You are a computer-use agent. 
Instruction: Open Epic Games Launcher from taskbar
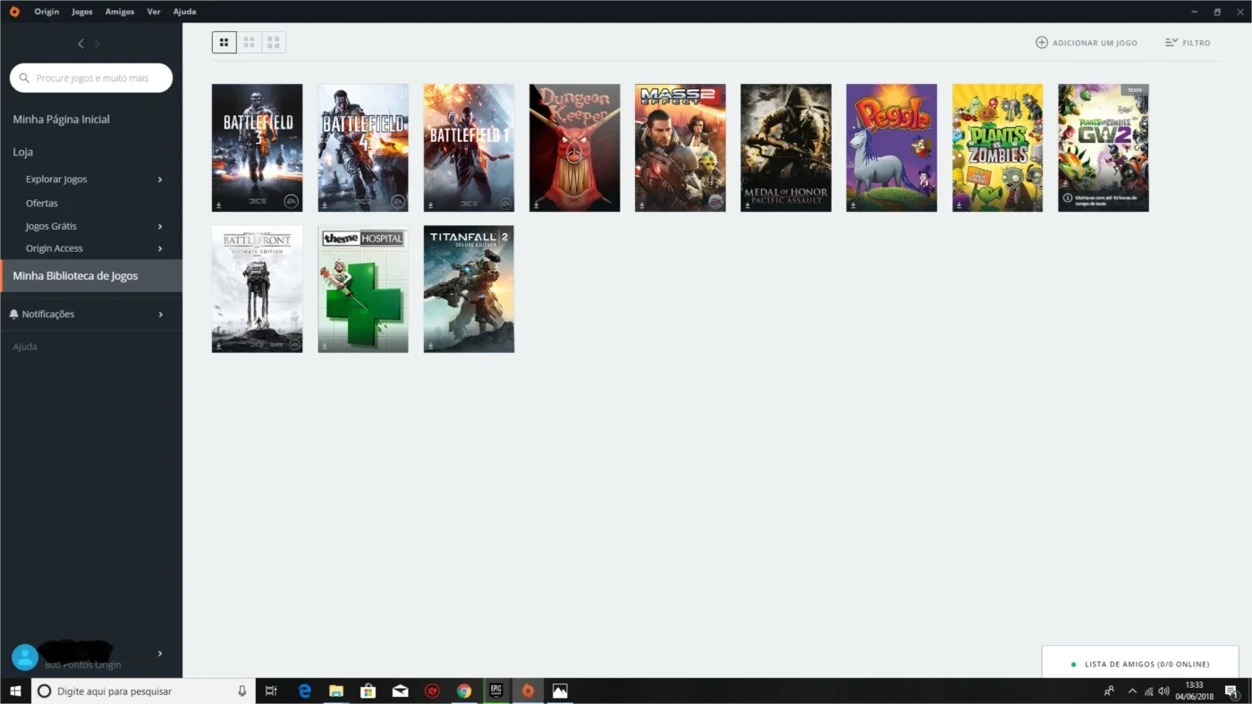(495, 691)
